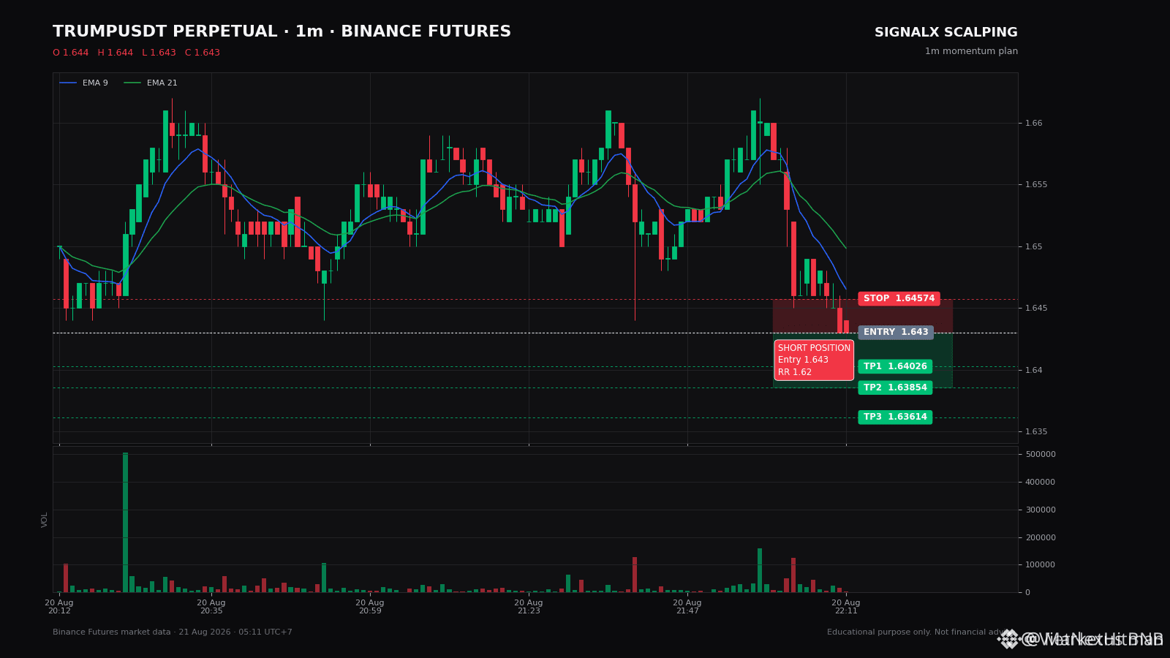The image size is (1170, 658).
Task: Click the '20 Aug 20:12' time label
Action: click(59, 607)
